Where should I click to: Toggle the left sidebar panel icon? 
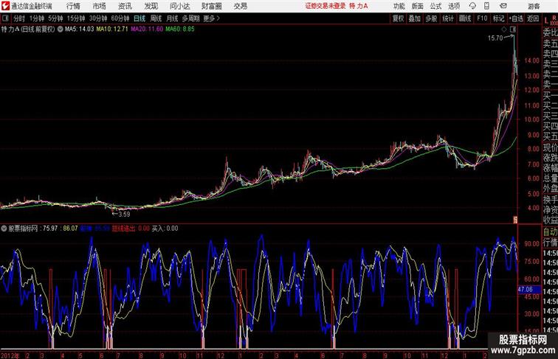pyautogui.click(x=5, y=18)
